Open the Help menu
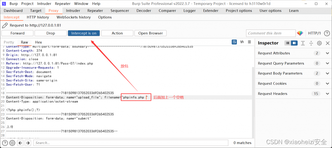Screen dimensions: 332x148 point(96,4)
